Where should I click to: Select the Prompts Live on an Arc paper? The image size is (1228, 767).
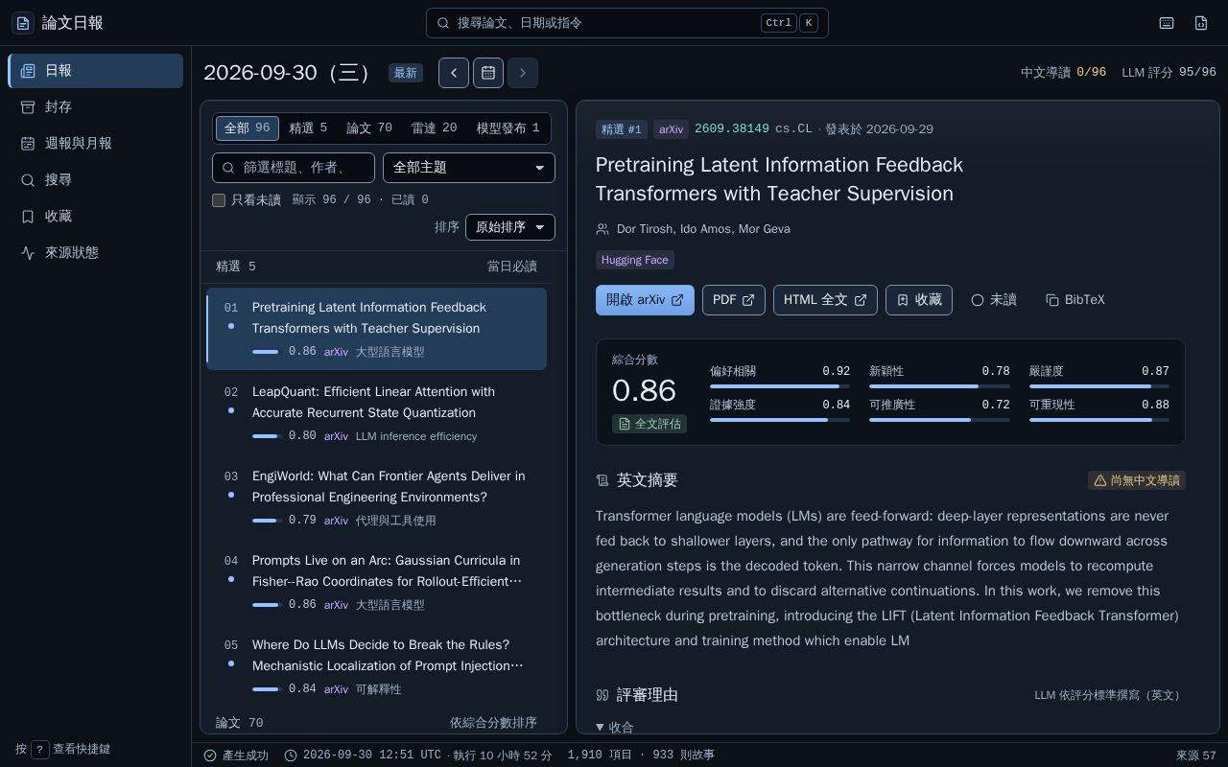click(377, 582)
